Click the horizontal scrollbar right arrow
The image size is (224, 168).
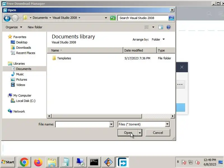pos(172,116)
